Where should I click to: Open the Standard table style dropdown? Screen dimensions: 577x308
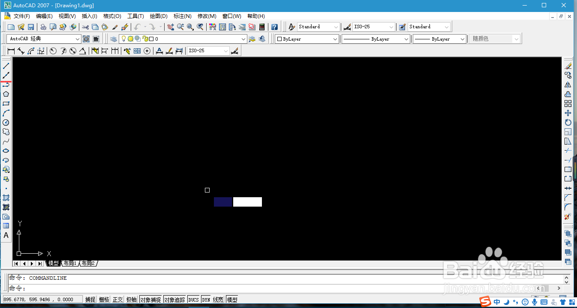click(x=447, y=27)
